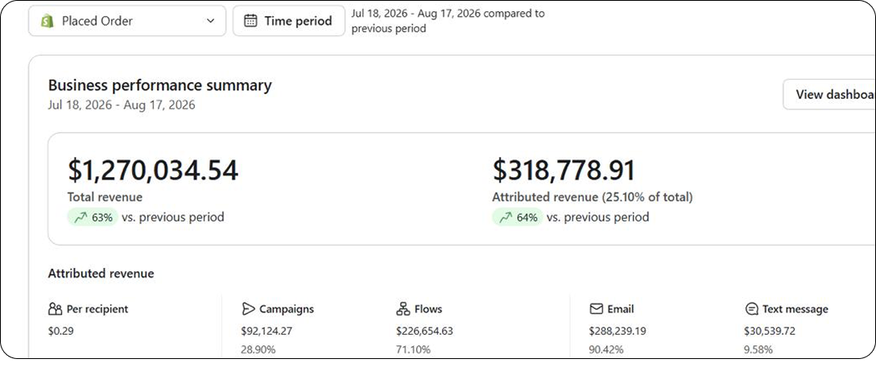Viewport: 876px width, 392px height.
Task: Click the total revenue trend arrow icon
Action: [x=81, y=217]
